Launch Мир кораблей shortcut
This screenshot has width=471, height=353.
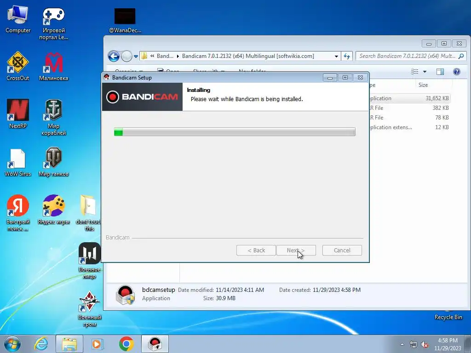pos(53,117)
